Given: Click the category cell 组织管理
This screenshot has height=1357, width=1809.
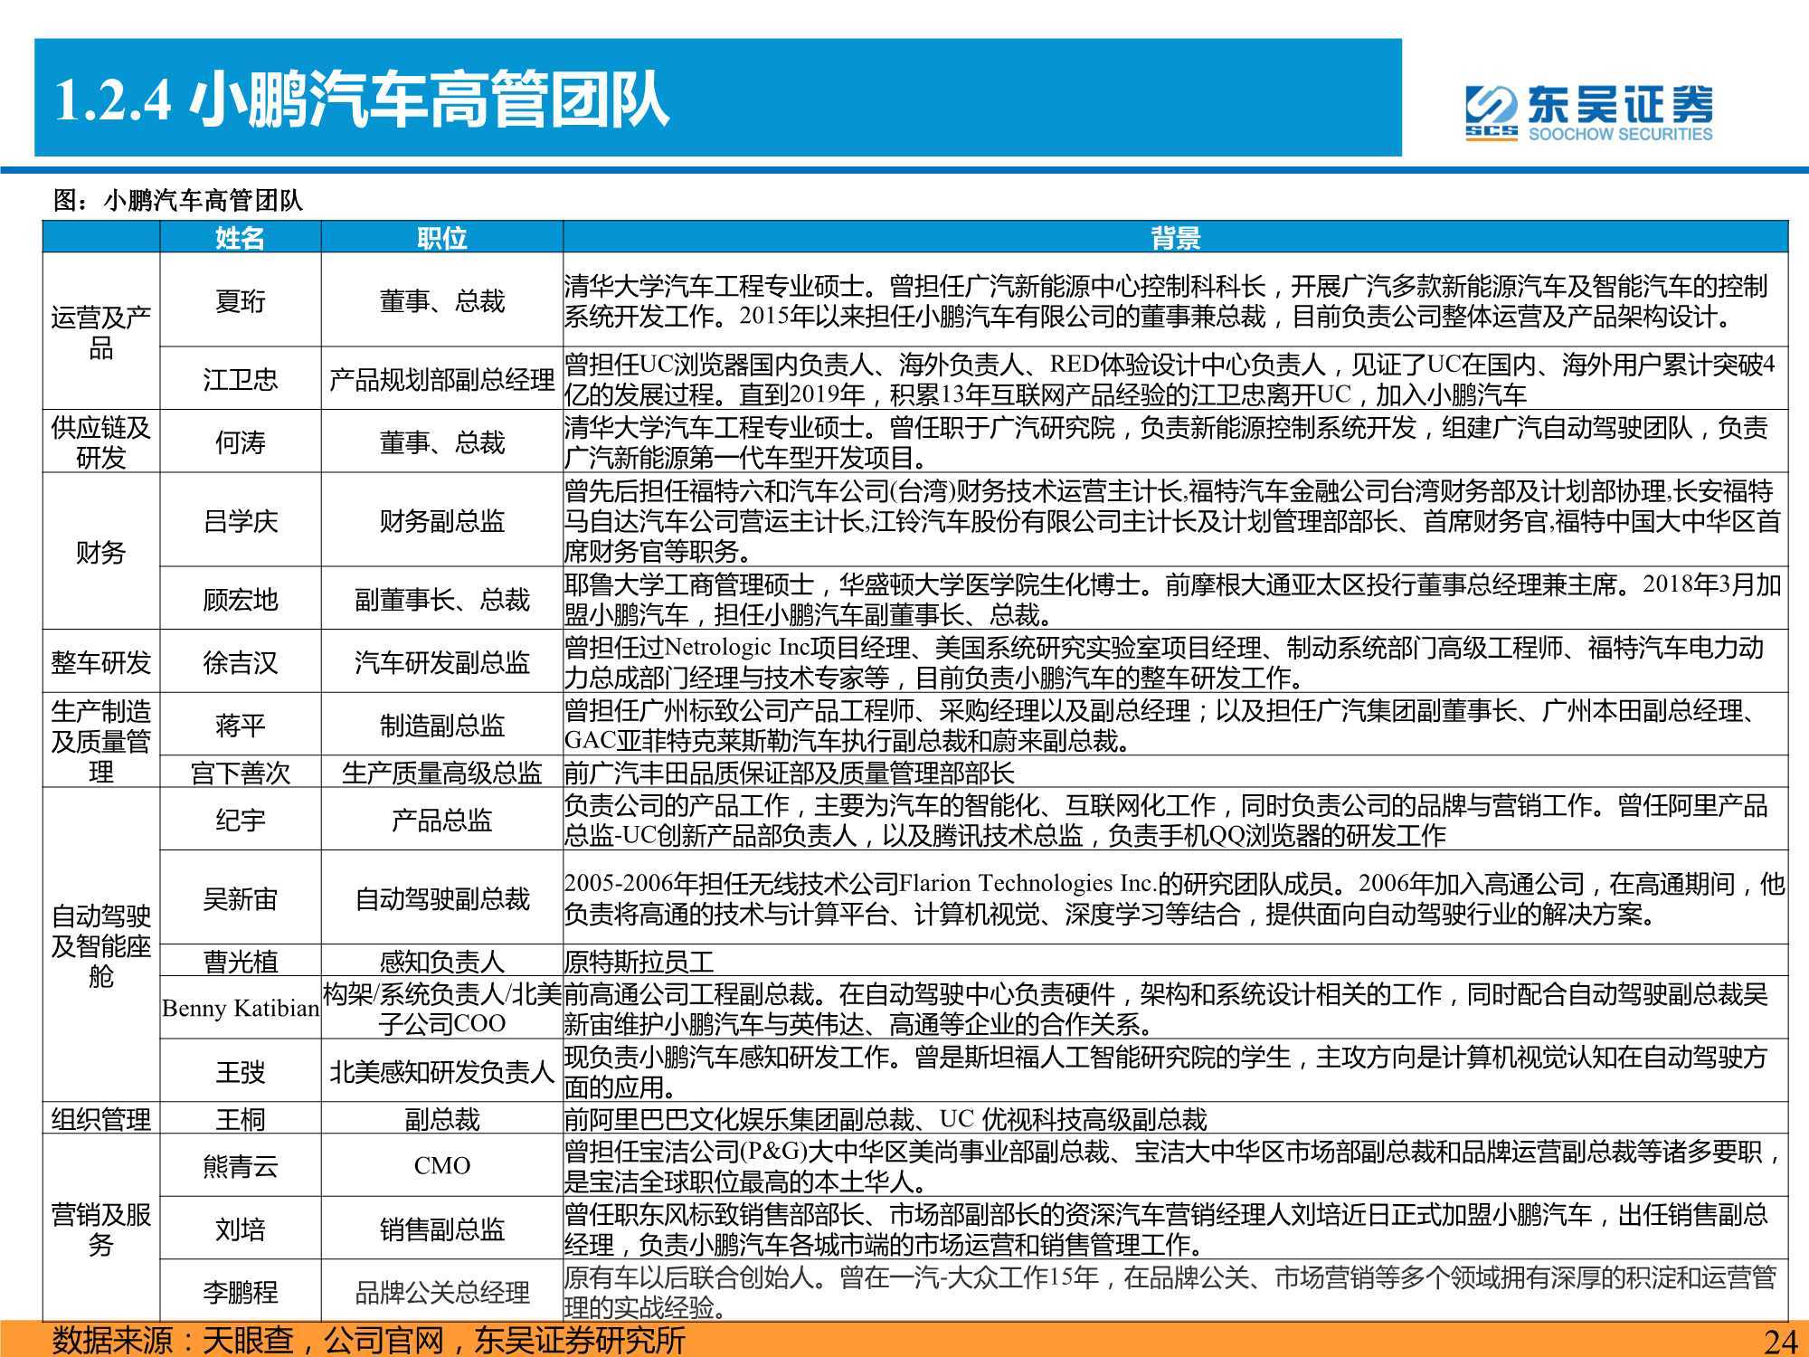Looking at the screenshot, I should (101, 1118).
